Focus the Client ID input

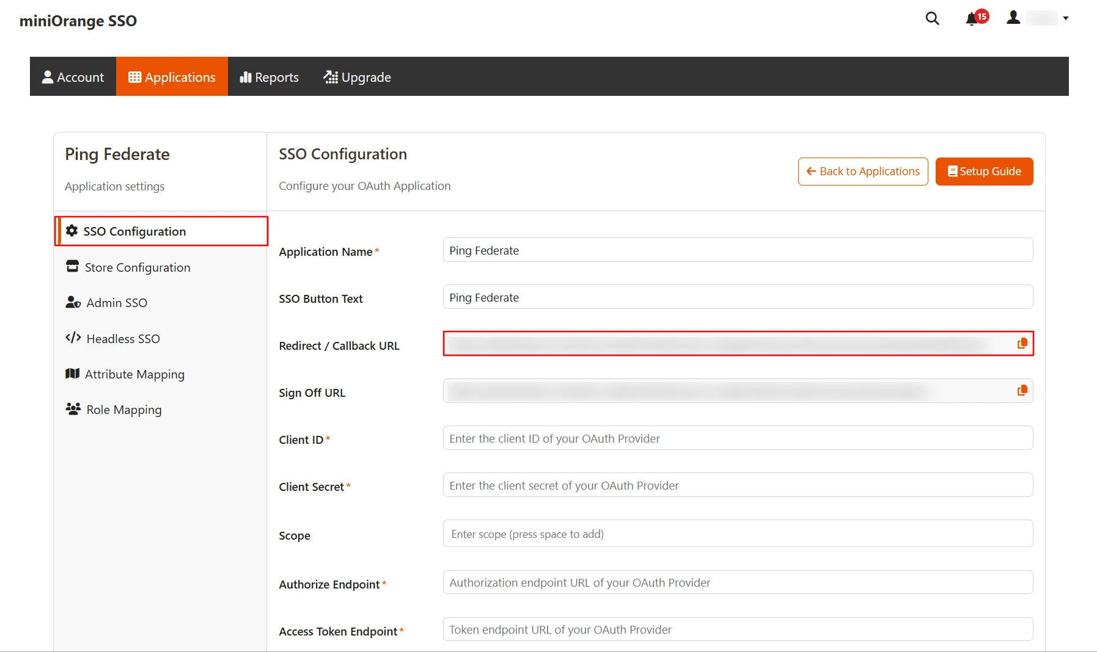tap(738, 438)
